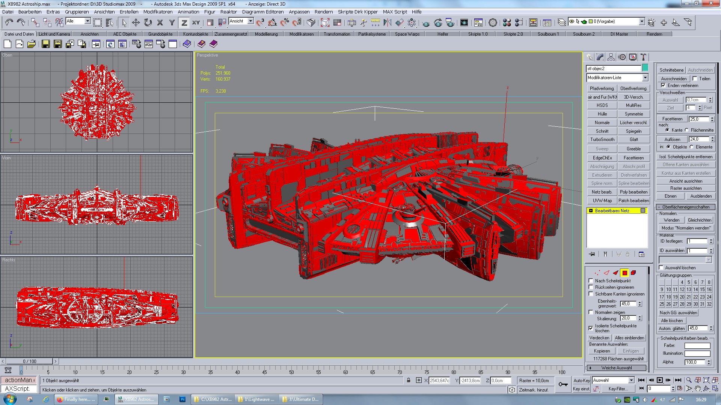Expand the Weiche Auswahl rollout
This screenshot has width=721, height=405.
click(x=617, y=368)
